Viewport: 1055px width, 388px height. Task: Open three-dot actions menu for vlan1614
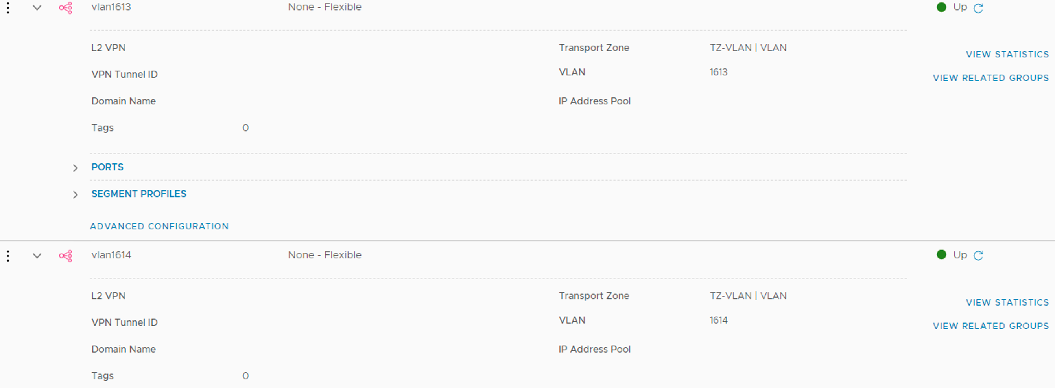pyautogui.click(x=8, y=256)
